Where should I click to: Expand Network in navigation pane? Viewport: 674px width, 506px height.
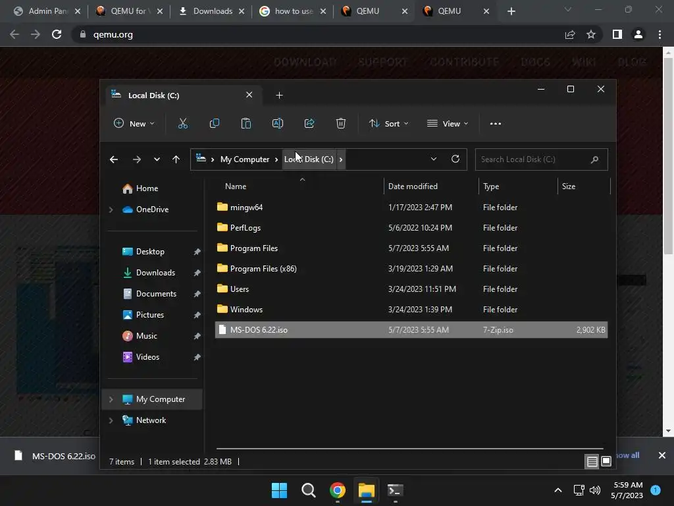point(111,420)
